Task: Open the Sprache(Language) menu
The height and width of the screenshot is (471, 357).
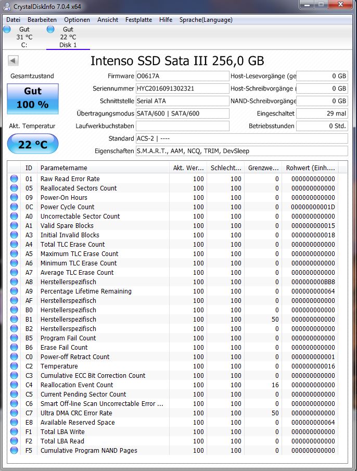Action: [206, 20]
